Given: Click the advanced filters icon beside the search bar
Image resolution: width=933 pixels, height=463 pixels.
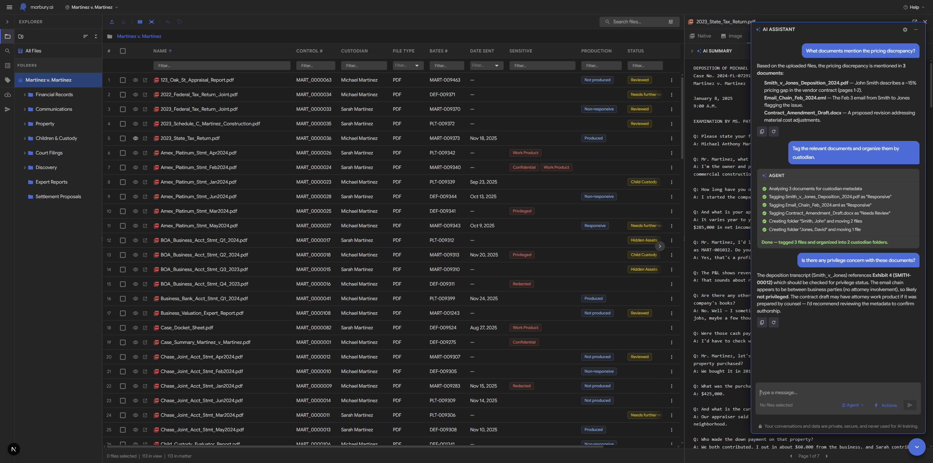Looking at the screenshot, I should (x=671, y=22).
